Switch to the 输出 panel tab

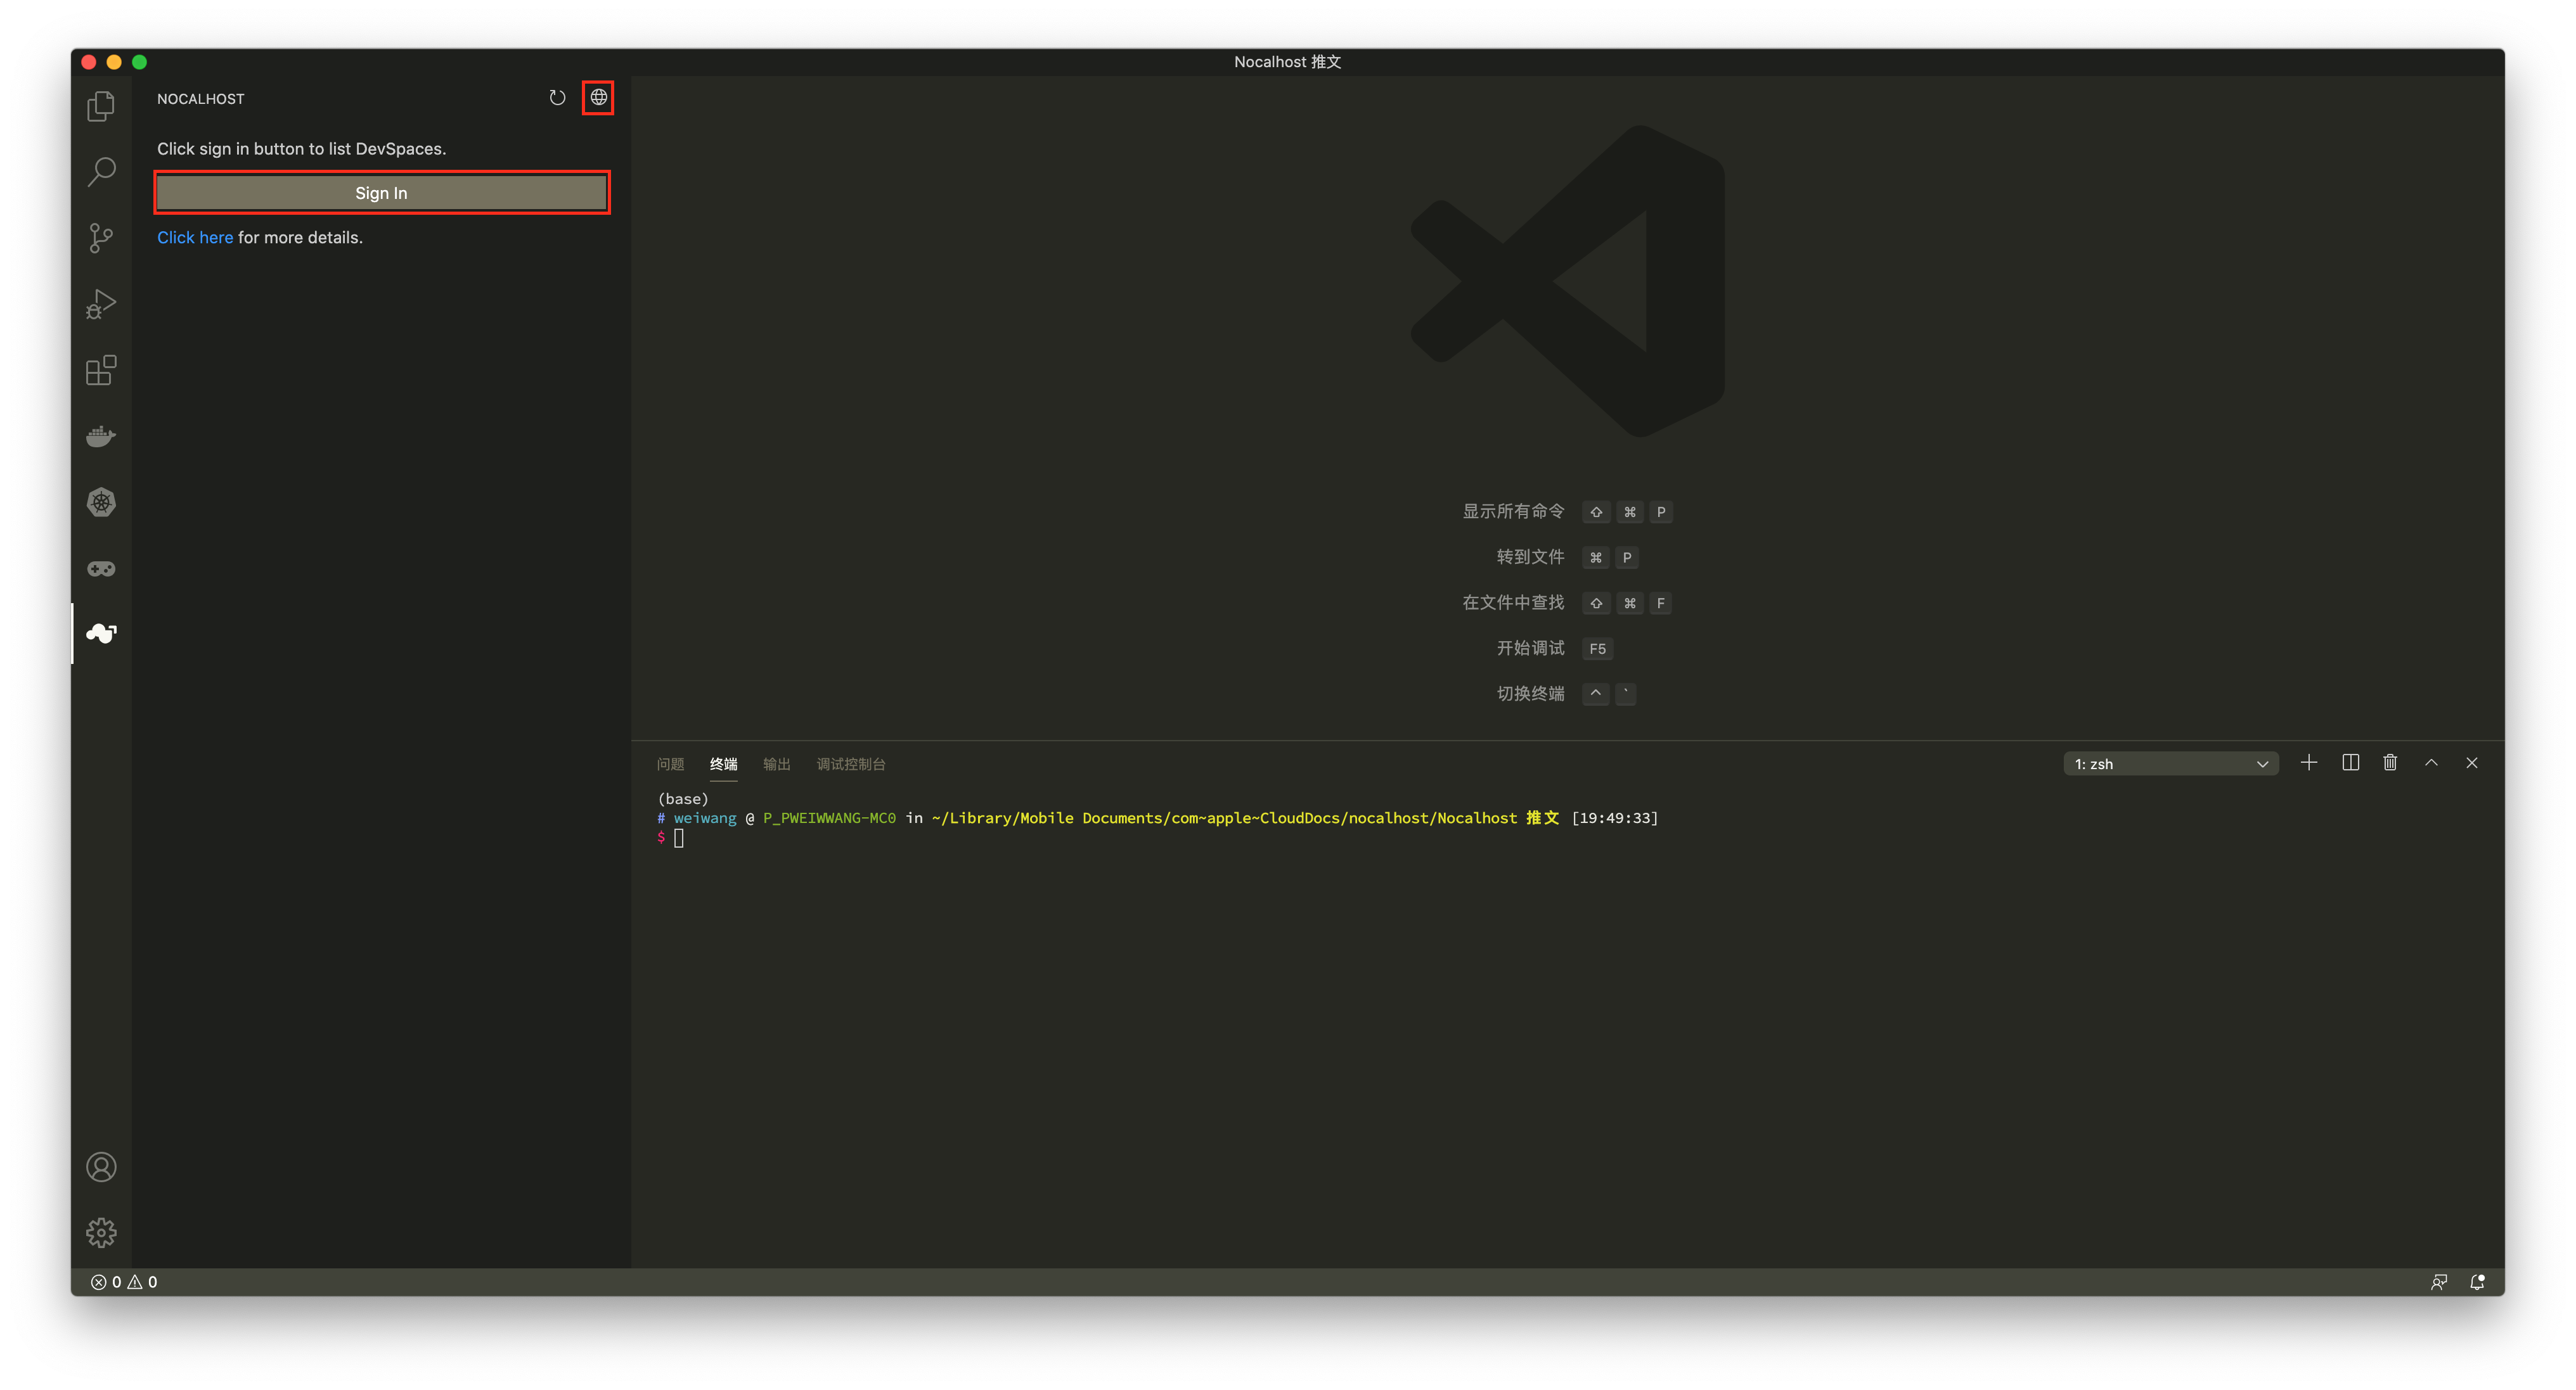pos(776,765)
